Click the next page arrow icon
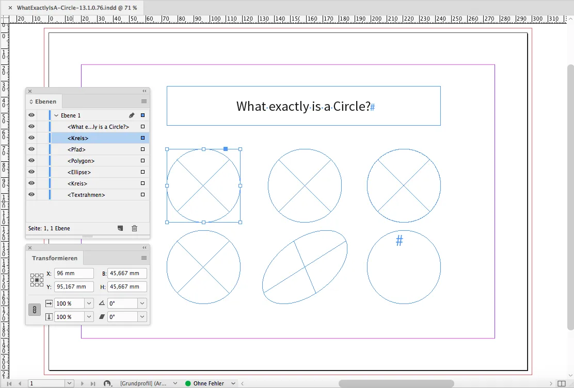574x388 pixels. (x=83, y=383)
